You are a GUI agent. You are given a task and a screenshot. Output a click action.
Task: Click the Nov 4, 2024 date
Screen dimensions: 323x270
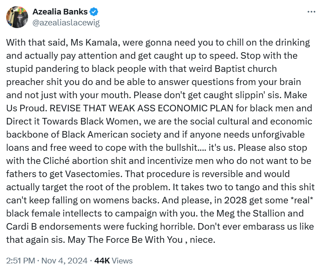tap(65, 260)
